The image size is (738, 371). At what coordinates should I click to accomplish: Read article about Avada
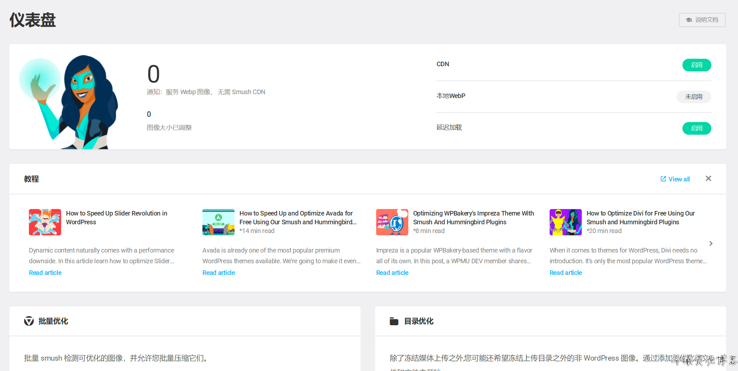coord(219,273)
